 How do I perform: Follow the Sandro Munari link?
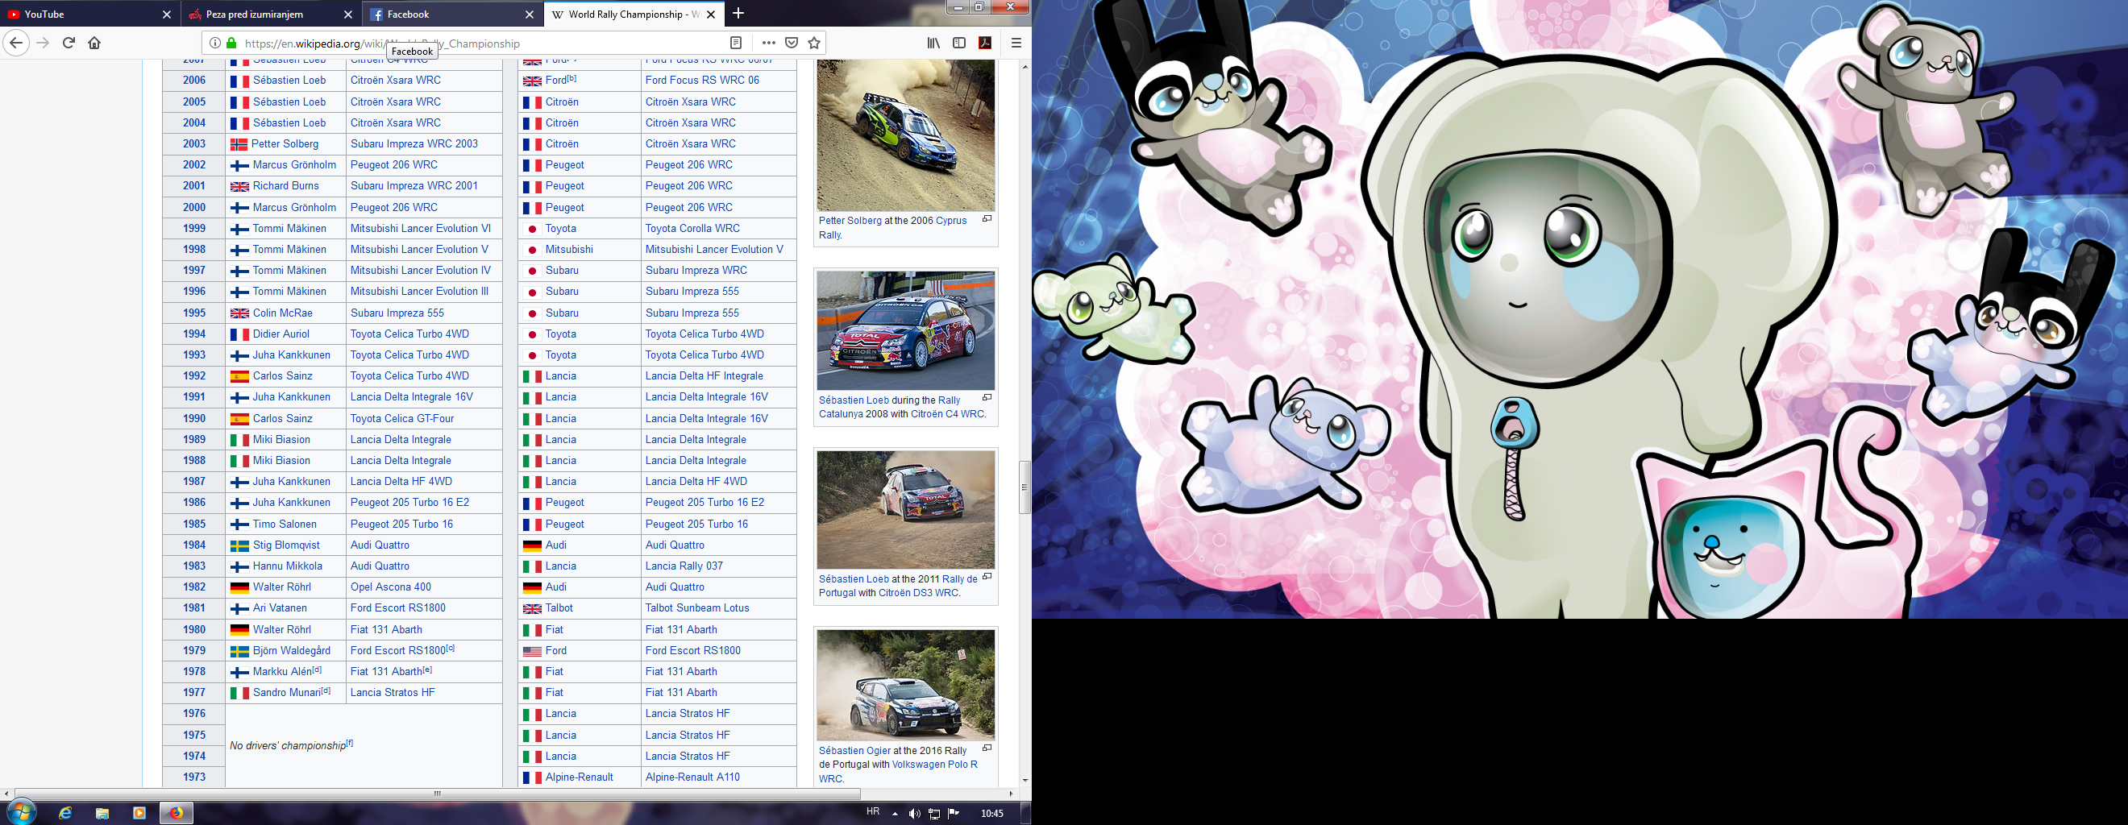(287, 693)
